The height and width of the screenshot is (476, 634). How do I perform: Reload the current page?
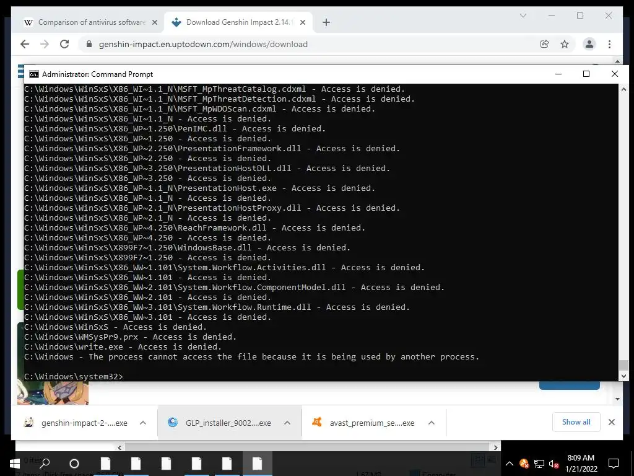coord(64,44)
